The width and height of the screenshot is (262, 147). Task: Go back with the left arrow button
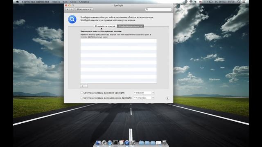(68, 9)
